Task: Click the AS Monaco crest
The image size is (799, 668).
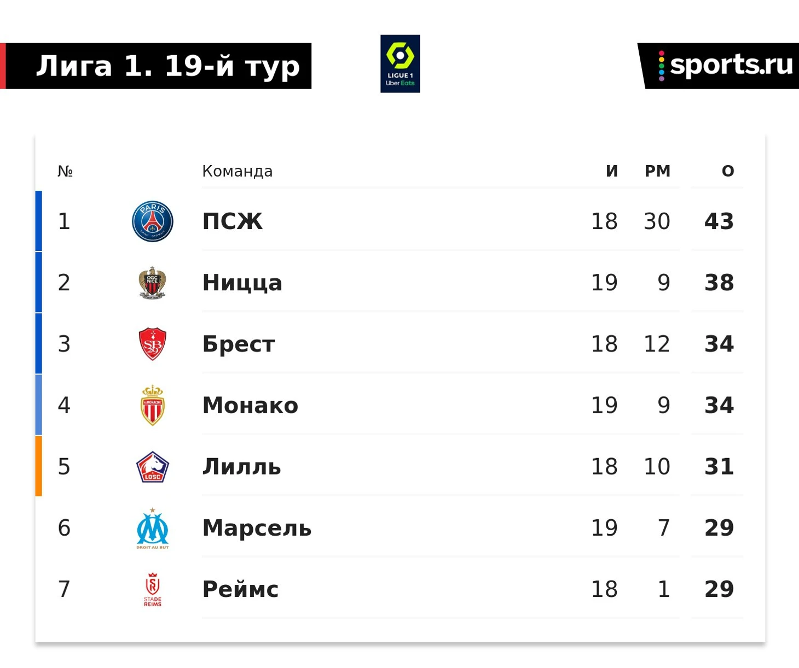Action: [x=153, y=405]
